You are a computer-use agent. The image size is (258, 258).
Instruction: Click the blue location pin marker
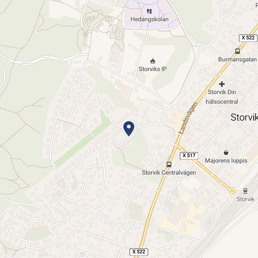coord(129,129)
